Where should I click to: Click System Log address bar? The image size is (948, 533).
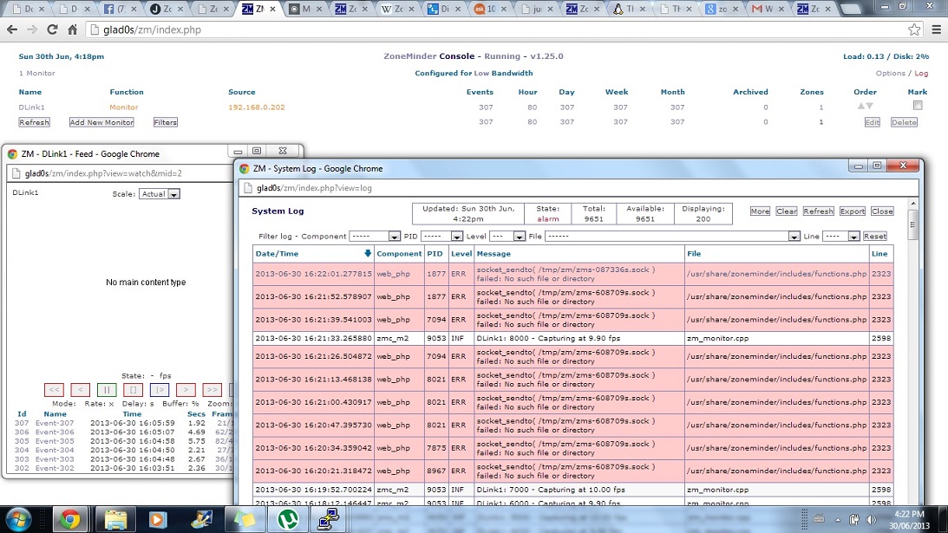[x=578, y=188]
